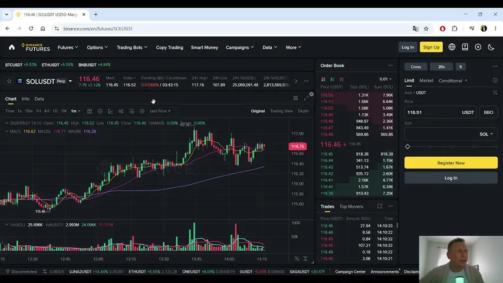Reload the browser page
Viewport: 503px width, 283px height.
tap(31, 28)
